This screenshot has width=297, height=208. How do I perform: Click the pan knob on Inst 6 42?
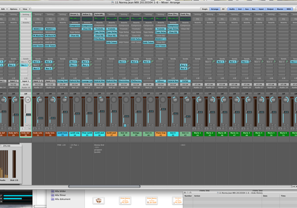175,100
